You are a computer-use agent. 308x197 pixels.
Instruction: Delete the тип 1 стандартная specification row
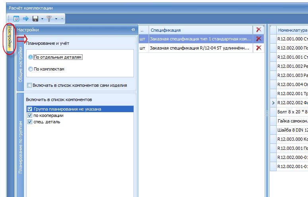click(x=259, y=39)
